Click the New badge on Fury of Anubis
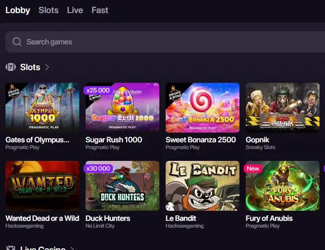 [x=252, y=168]
